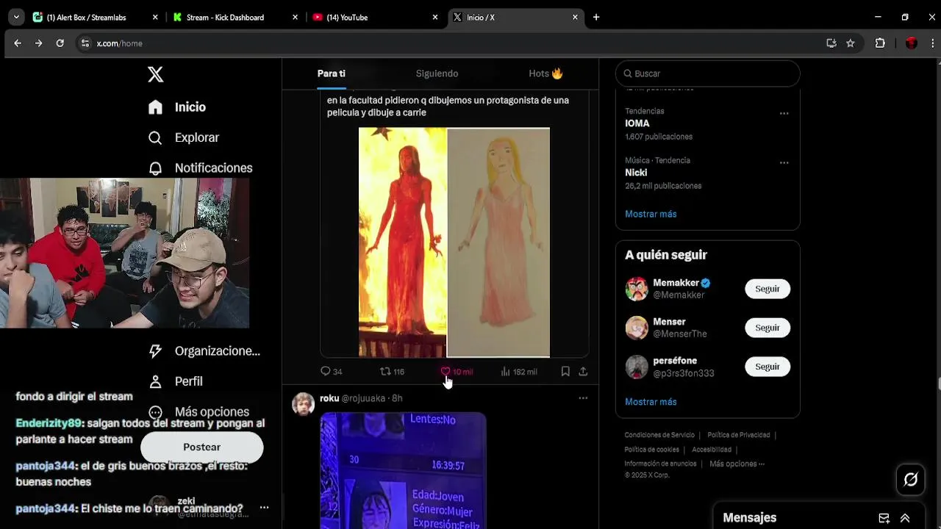Click the X logo in sidebar

click(155, 74)
